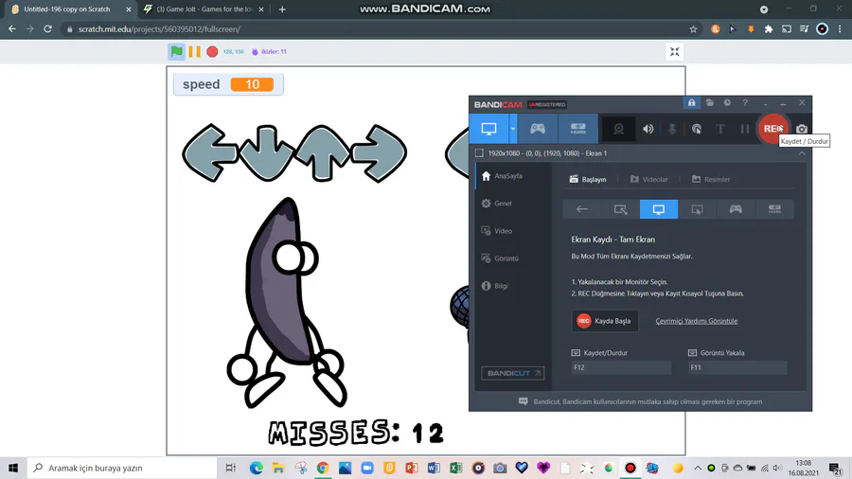Toggle mouse click effects in Bandicam

pyautogui.click(x=697, y=129)
